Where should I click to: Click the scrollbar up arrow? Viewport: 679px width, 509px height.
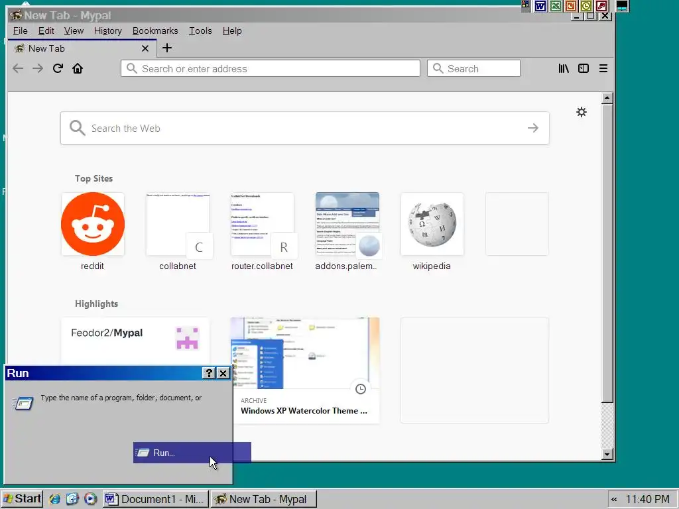[607, 98]
